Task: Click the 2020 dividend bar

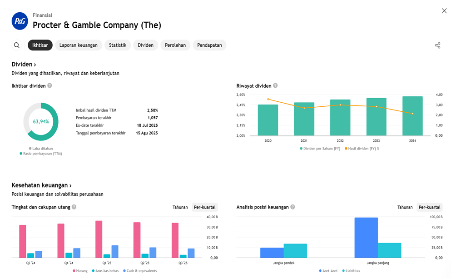Action: click(268, 120)
